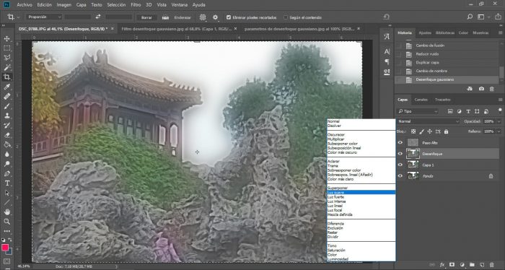Create new snapshot in History panel

pos(481,89)
